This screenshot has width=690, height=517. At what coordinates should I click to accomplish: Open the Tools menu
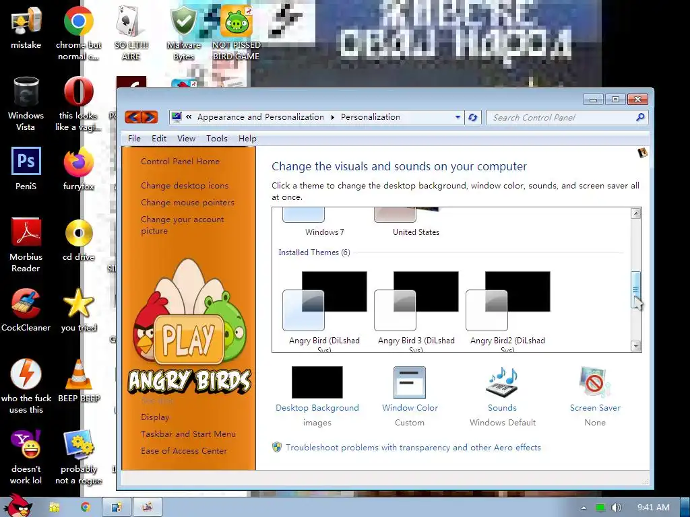(x=217, y=139)
